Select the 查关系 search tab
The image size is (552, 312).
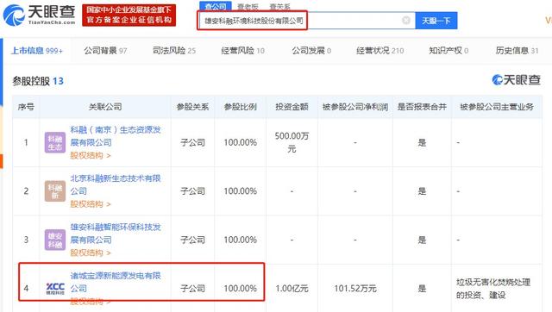coord(279,6)
